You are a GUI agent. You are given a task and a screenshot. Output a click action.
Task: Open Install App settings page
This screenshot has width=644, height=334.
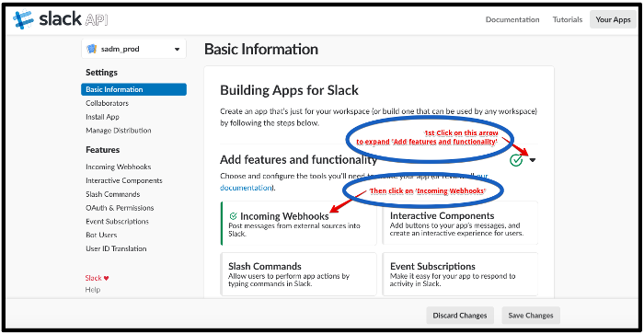[102, 117]
